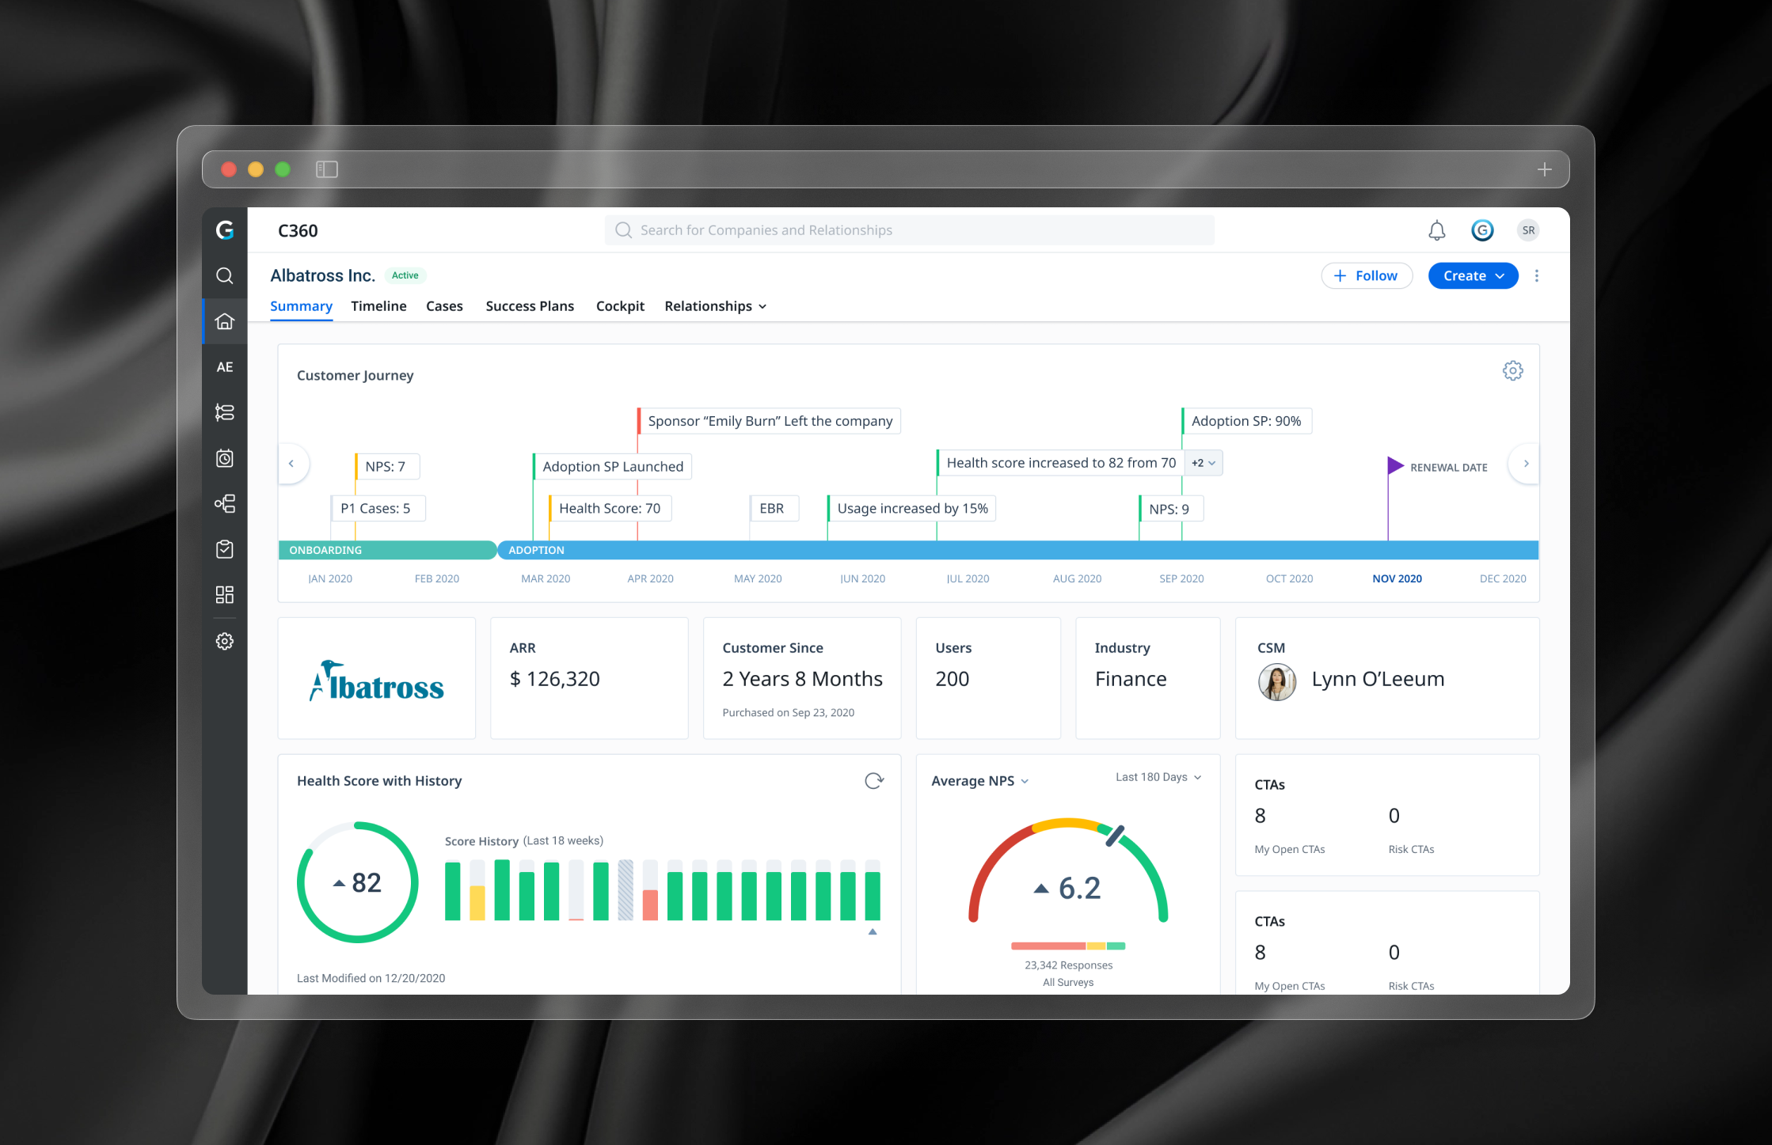
Task: Click the red bar in score history
Action: tap(650, 904)
